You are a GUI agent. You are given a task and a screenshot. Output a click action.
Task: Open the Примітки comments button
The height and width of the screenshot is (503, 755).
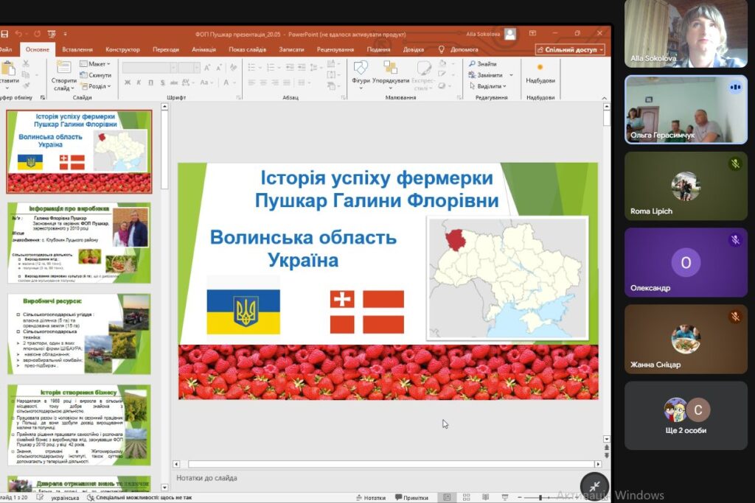(411, 498)
